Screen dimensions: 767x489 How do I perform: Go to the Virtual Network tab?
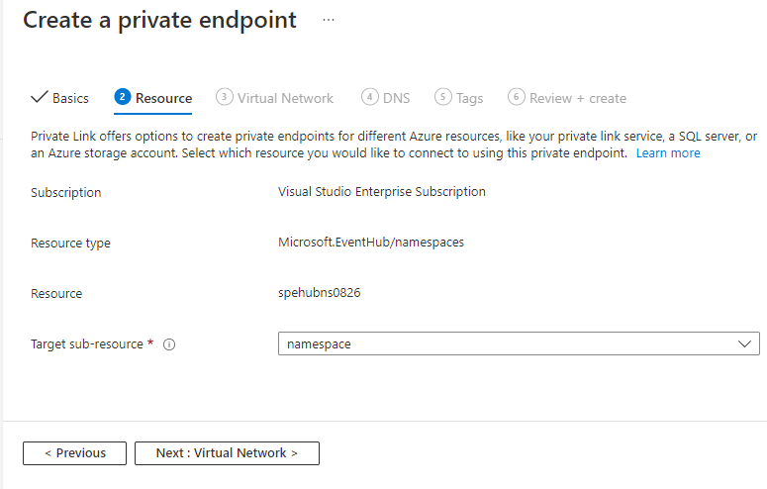285,98
